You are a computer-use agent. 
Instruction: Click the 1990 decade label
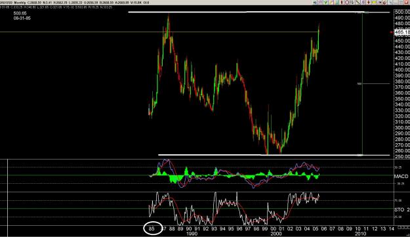(x=192, y=234)
